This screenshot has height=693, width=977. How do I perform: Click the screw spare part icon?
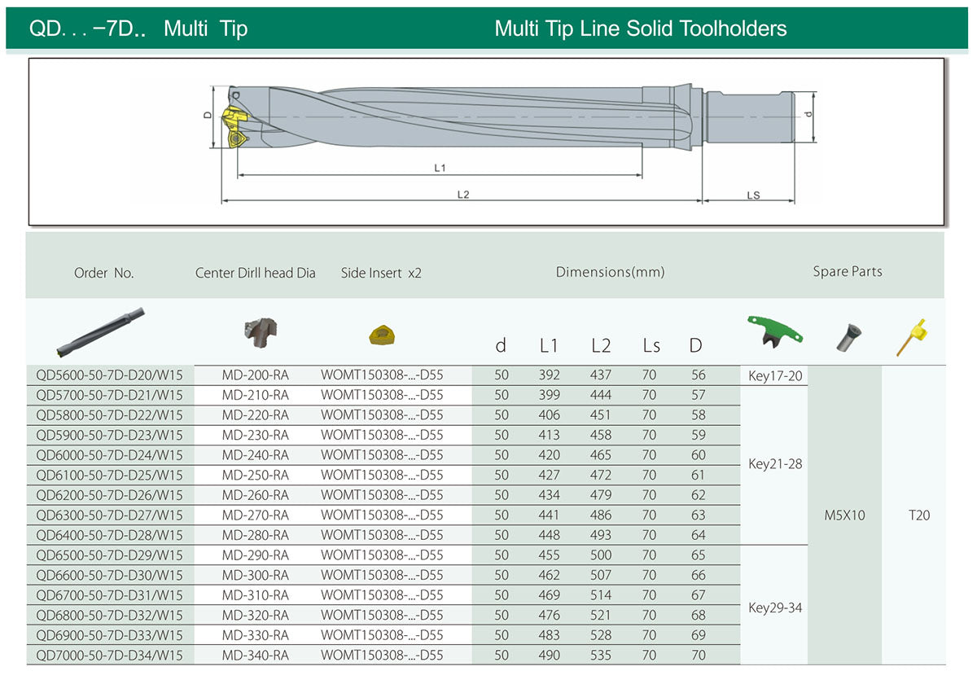pos(848,337)
